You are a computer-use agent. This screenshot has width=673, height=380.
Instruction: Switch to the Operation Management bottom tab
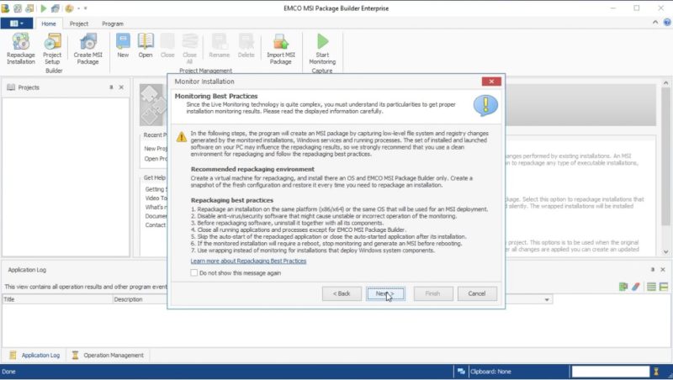pyautogui.click(x=109, y=355)
